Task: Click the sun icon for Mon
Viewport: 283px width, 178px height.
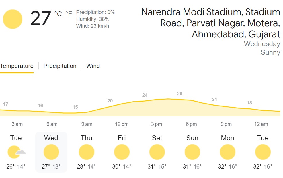Action: [228, 152]
